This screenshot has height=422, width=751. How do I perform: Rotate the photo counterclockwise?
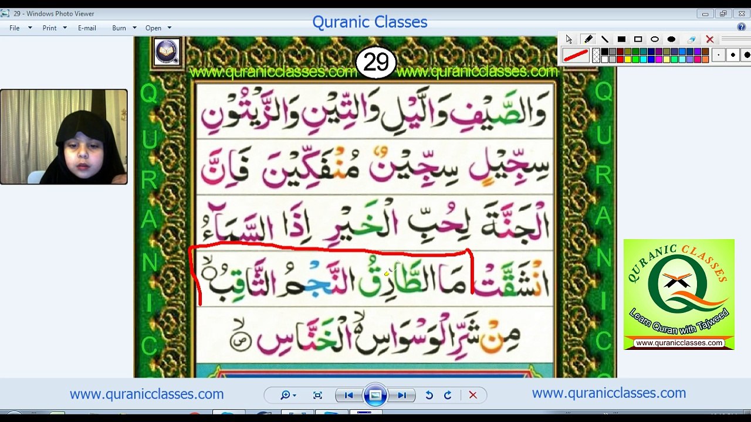[429, 396]
